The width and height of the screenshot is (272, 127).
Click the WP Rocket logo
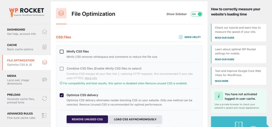tap(27, 12)
